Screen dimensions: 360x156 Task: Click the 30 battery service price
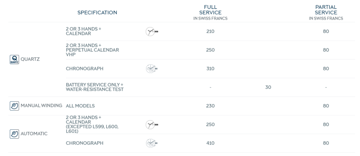[268, 87]
